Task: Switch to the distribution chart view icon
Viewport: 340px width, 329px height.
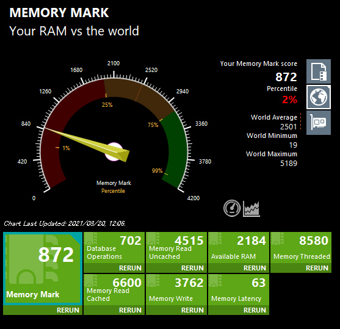Action: click(x=251, y=208)
